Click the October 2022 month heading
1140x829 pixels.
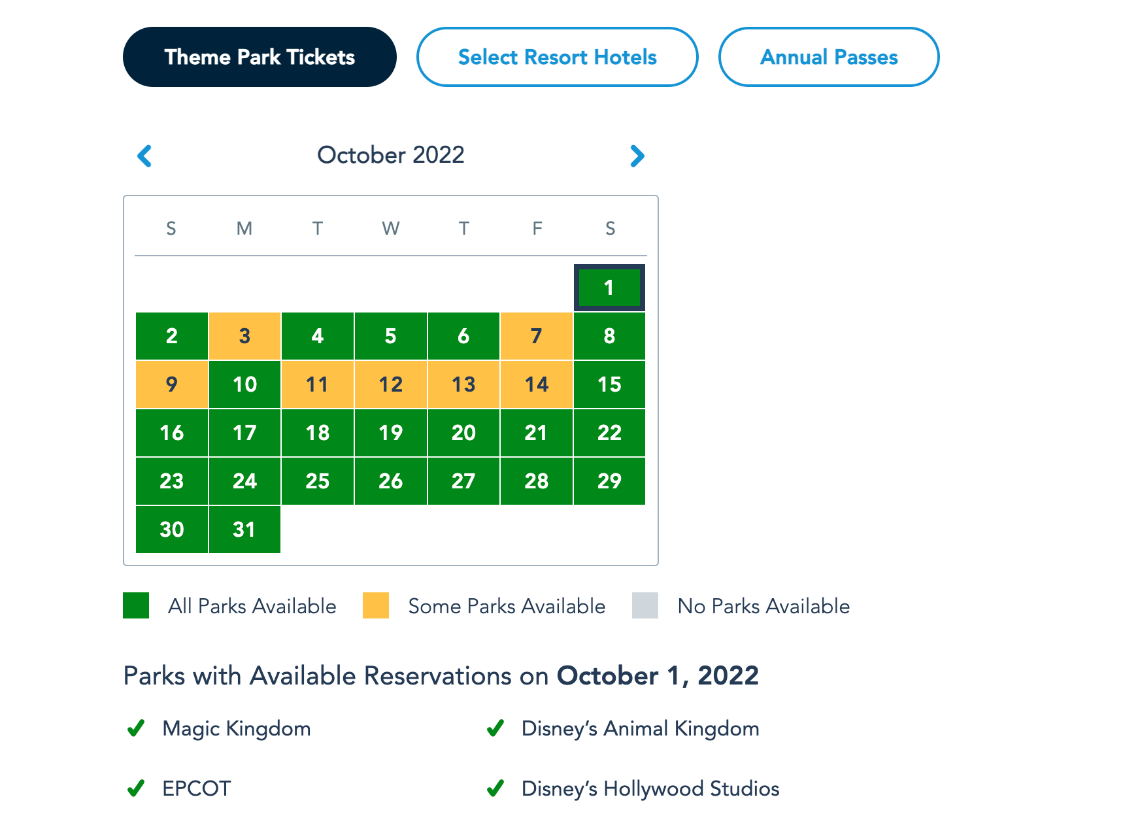(390, 155)
